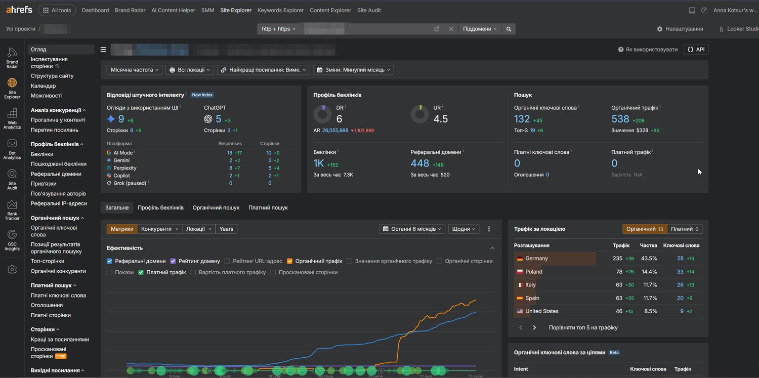Image resolution: width=759 pixels, height=378 pixels.
Task: Open target URL via external link icon
Action: tap(437, 29)
